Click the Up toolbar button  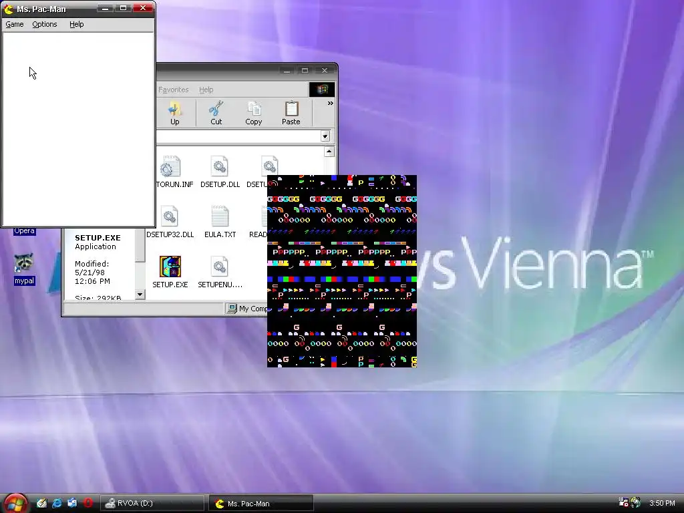(174, 113)
